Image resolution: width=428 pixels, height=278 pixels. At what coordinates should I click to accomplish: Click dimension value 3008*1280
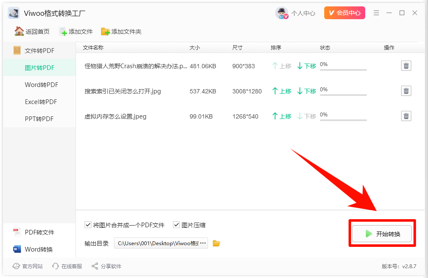click(x=247, y=91)
